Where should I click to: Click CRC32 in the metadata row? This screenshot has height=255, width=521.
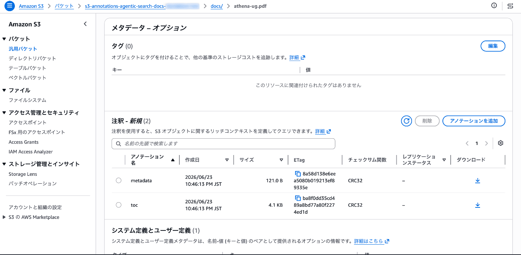click(355, 181)
